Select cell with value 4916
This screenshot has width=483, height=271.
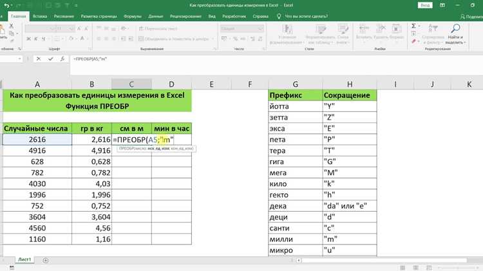click(x=37, y=151)
